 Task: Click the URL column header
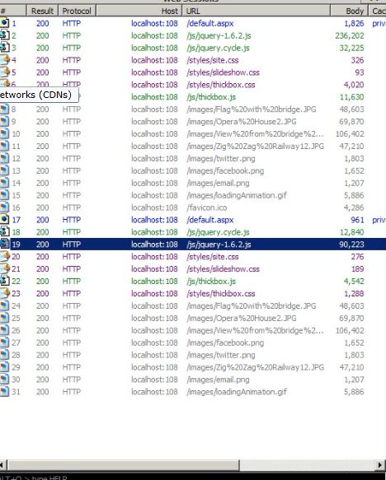256,11
